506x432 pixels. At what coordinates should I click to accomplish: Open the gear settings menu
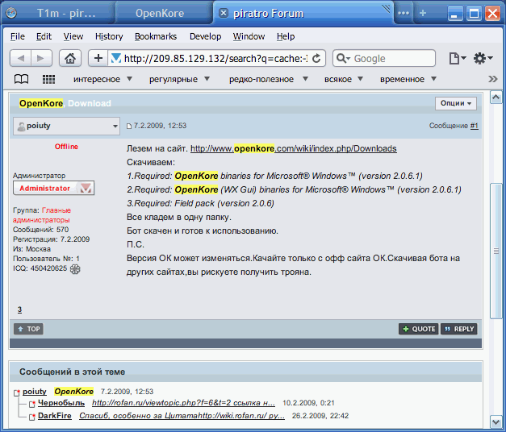[483, 58]
